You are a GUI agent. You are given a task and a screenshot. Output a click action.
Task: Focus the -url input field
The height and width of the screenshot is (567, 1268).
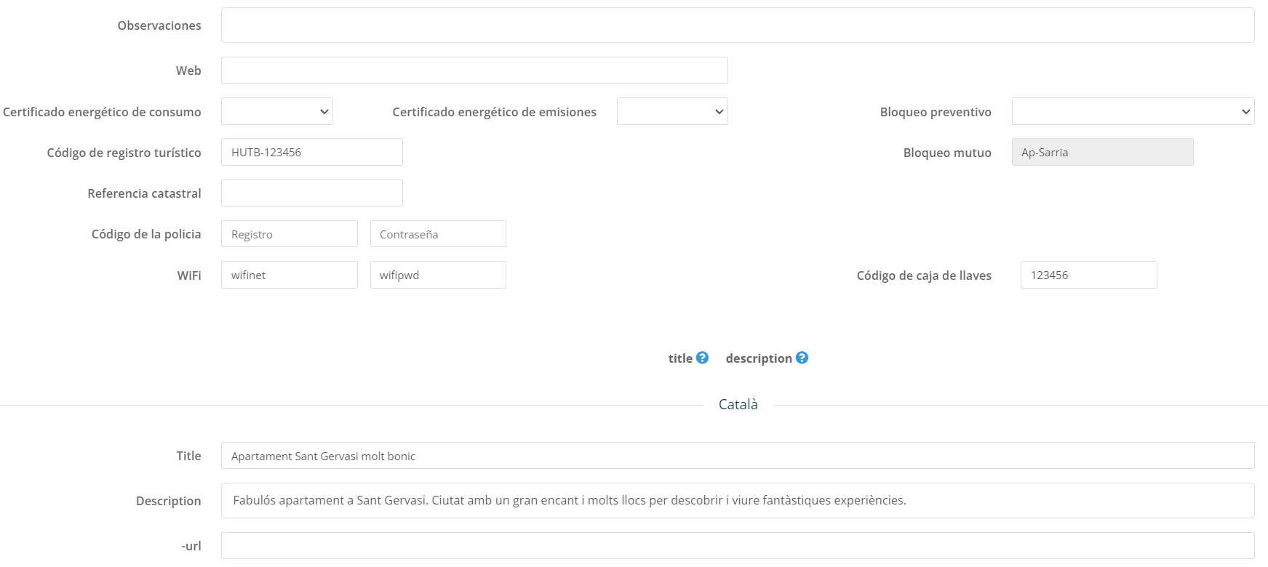pos(737,546)
